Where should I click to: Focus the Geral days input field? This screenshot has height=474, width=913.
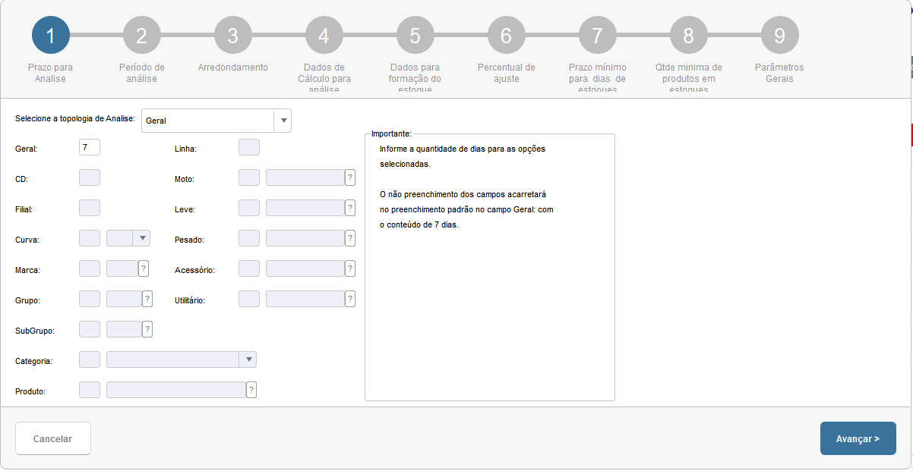[90, 147]
